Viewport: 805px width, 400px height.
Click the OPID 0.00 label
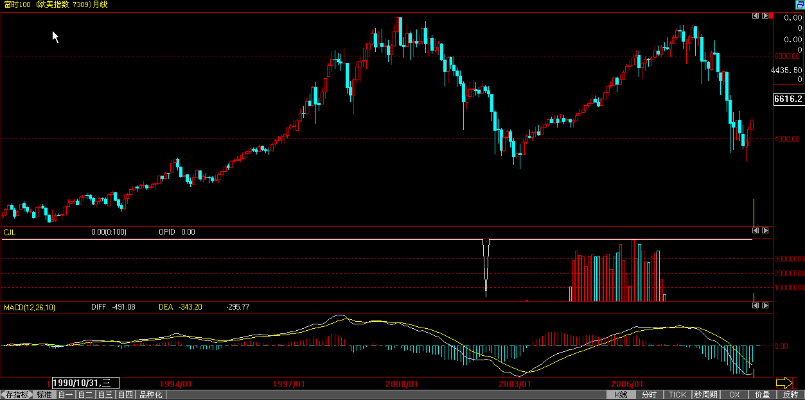(177, 232)
